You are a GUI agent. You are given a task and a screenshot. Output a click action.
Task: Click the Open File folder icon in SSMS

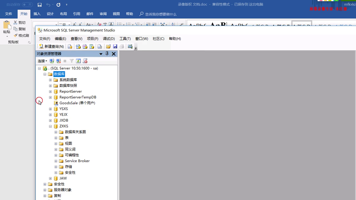[x=108, y=46]
